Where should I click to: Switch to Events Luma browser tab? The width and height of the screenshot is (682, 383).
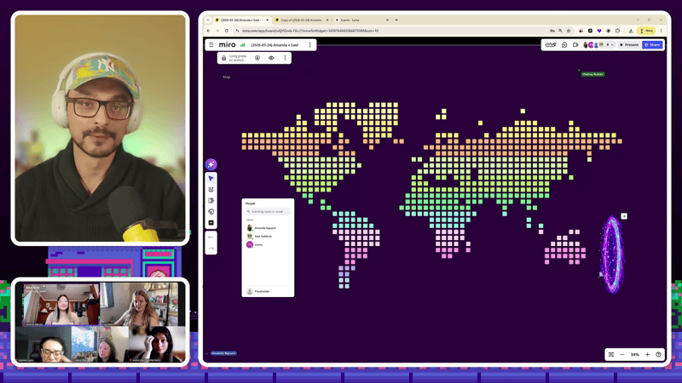361,20
